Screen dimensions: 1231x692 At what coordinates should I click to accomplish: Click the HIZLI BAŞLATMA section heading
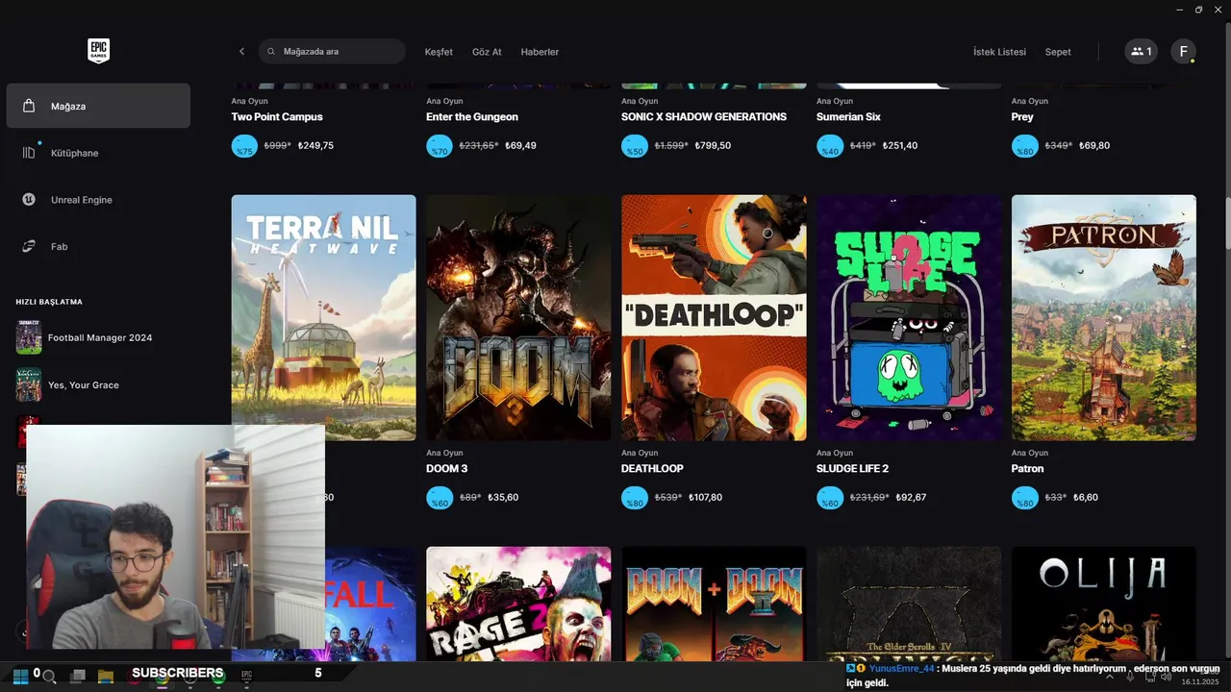pyautogui.click(x=49, y=302)
